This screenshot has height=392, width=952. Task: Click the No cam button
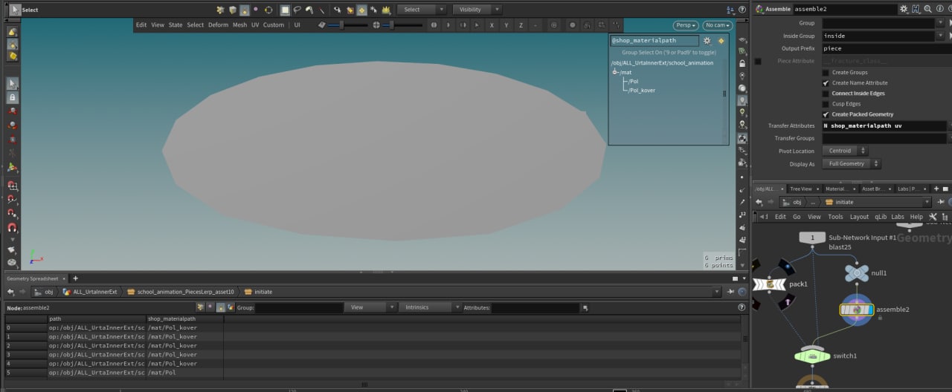coord(717,25)
